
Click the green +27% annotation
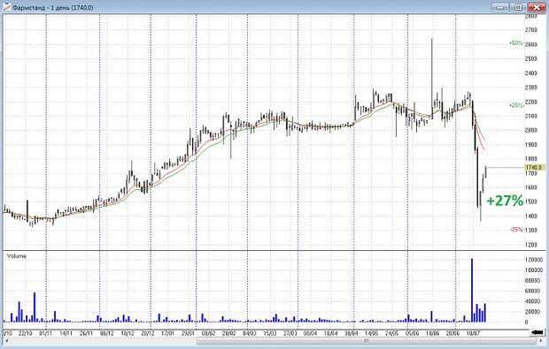click(505, 201)
